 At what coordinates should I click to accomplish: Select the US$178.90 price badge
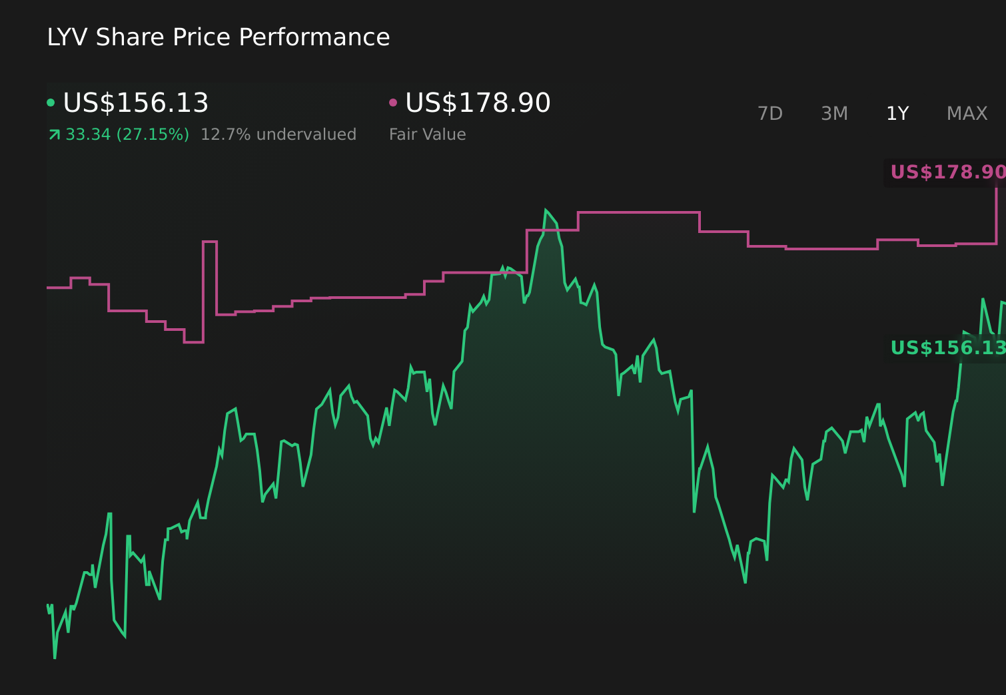click(946, 172)
